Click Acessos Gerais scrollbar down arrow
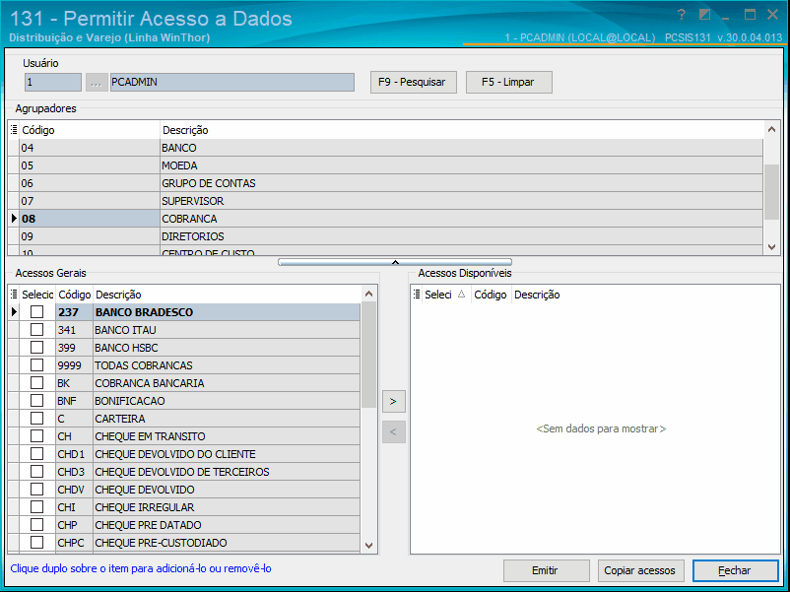 (368, 546)
